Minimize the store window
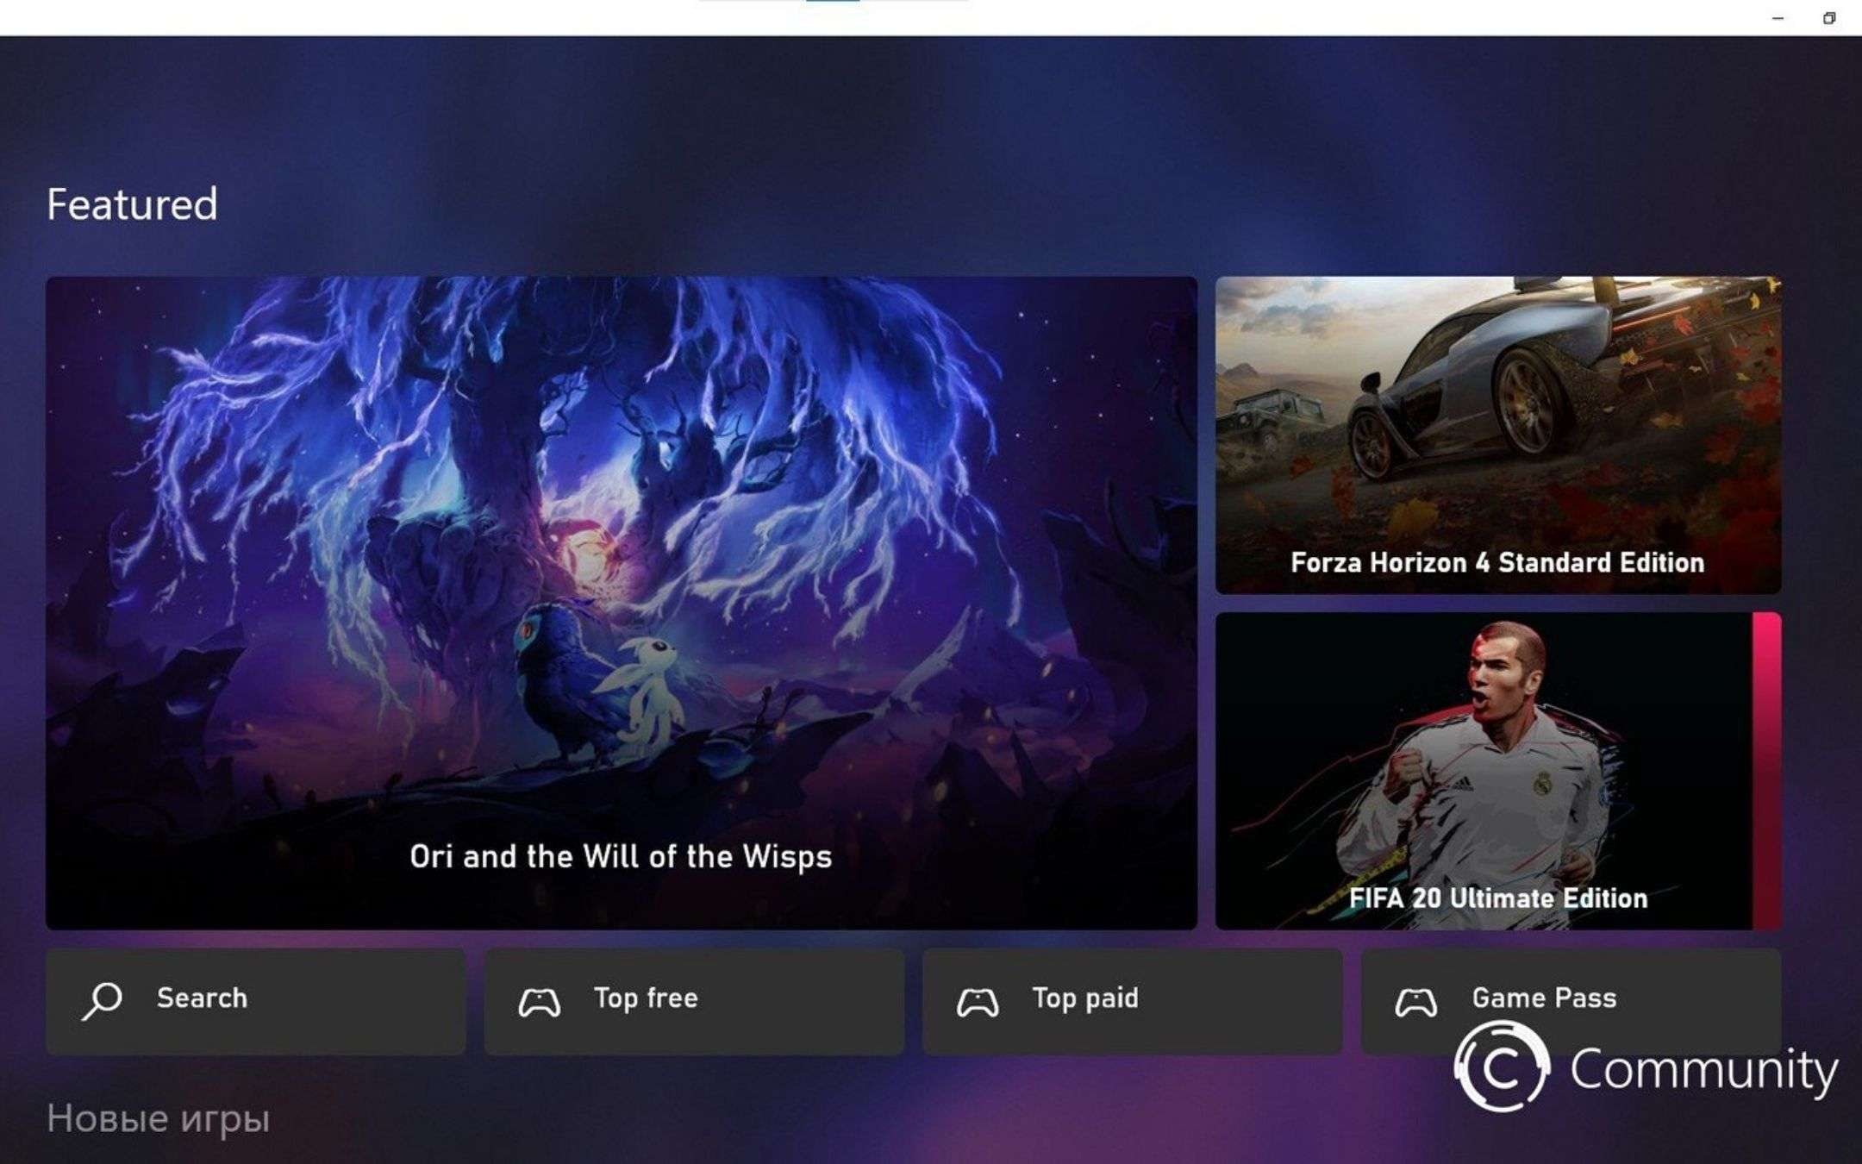This screenshot has height=1164, width=1862. click(1778, 18)
